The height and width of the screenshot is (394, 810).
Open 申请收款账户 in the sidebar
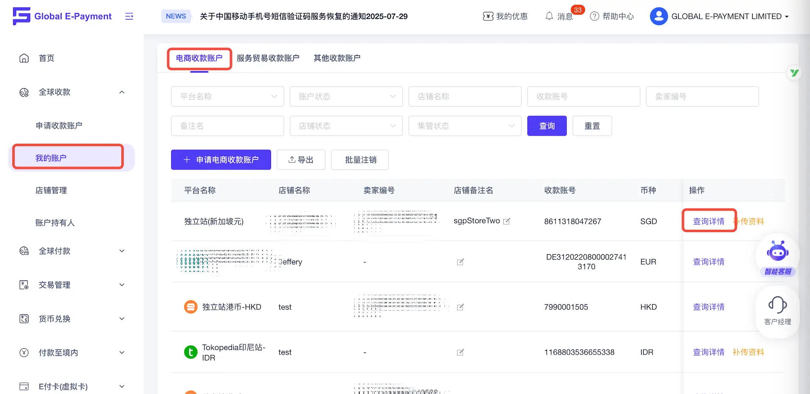pos(59,125)
